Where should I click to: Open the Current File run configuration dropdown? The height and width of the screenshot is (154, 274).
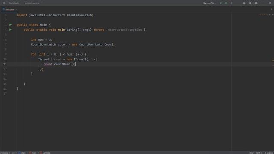210,3
